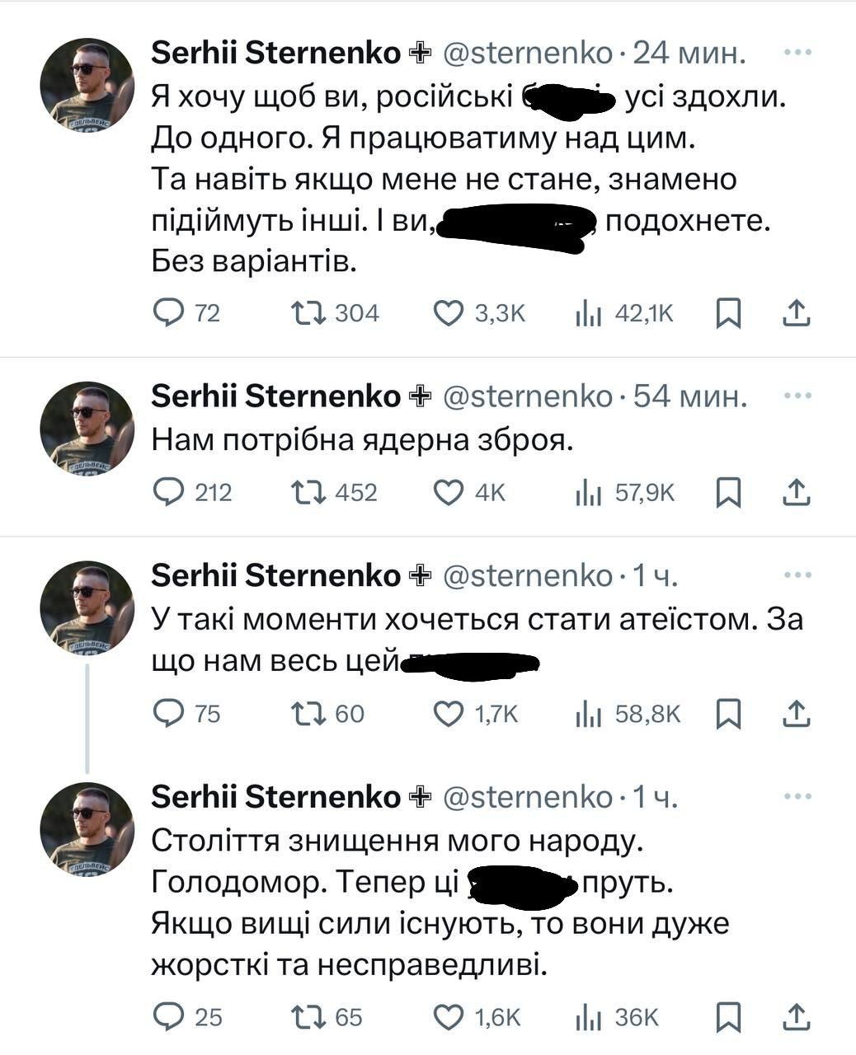Viewport: 856px width, 1055px height.
Task: Reply to the tweet with 72 comments
Action: click(170, 313)
